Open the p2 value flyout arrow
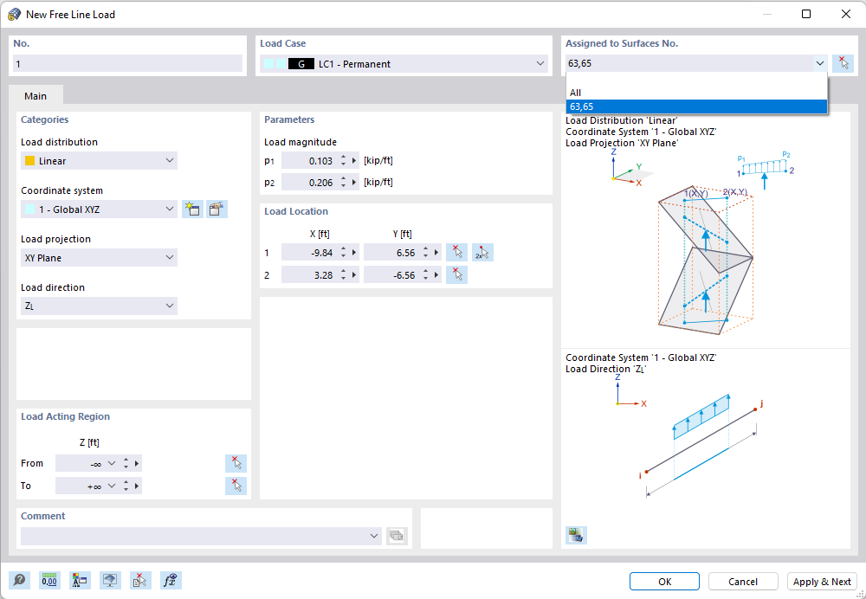The width and height of the screenshot is (866, 599). pos(354,182)
